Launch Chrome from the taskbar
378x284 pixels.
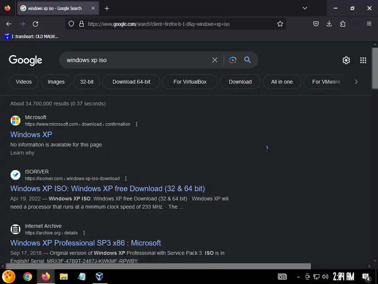[x=27, y=277]
